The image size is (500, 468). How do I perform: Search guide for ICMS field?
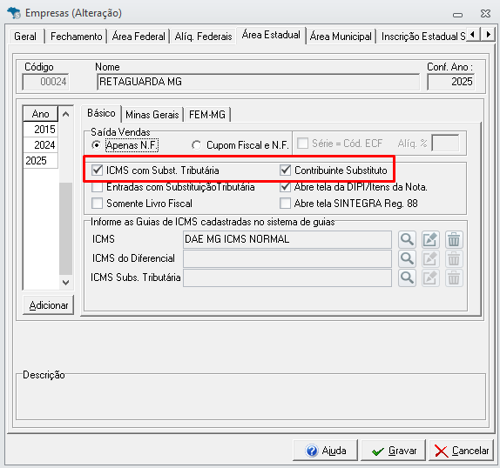pos(407,239)
